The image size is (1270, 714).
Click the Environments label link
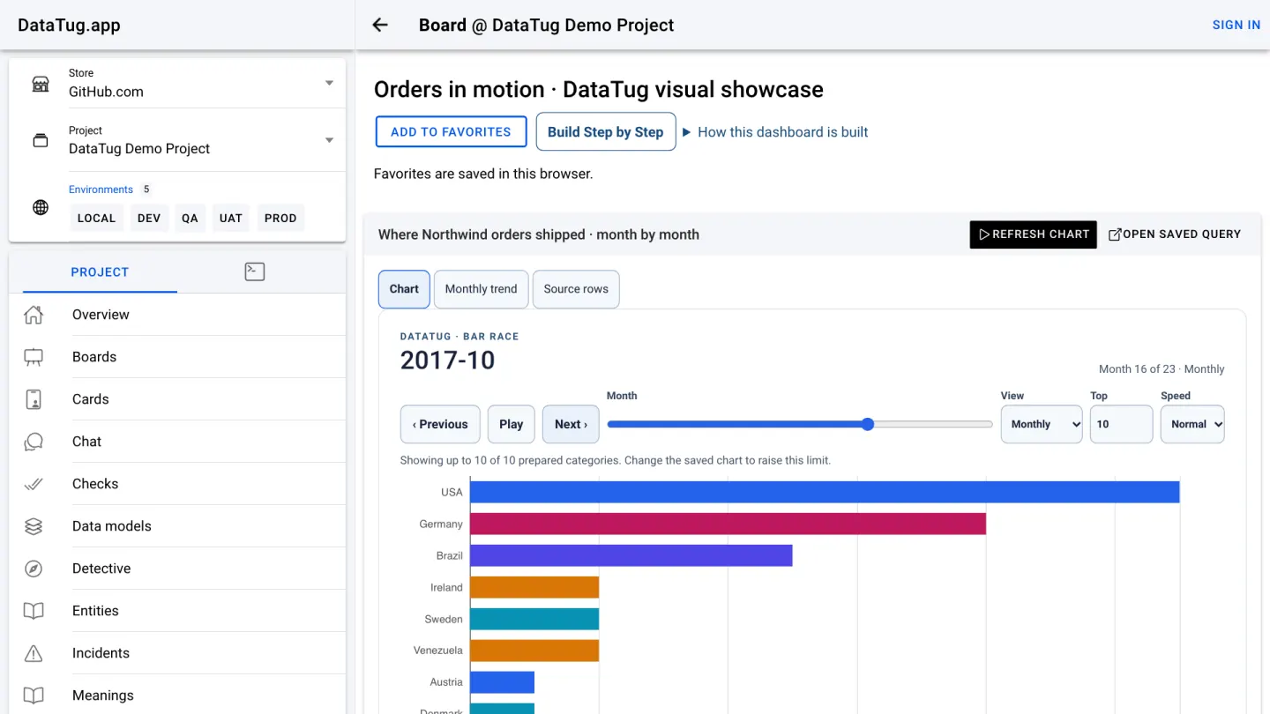pos(101,190)
